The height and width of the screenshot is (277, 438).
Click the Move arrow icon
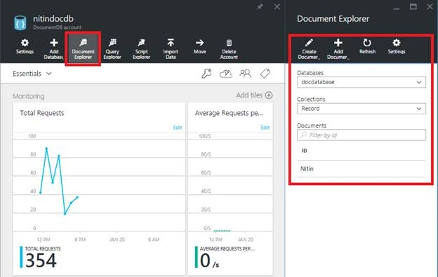pos(200,43)
